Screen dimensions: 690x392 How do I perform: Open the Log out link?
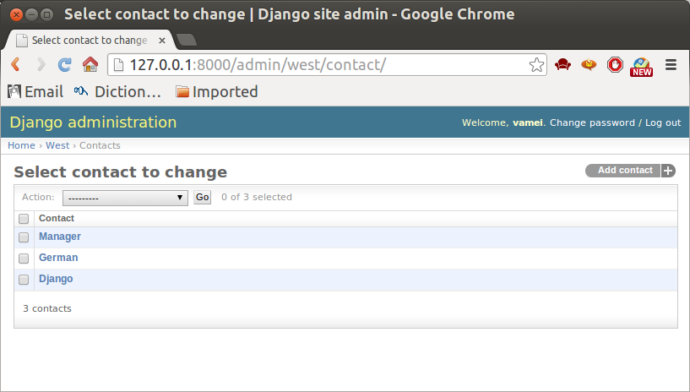(x=663, y=122)
